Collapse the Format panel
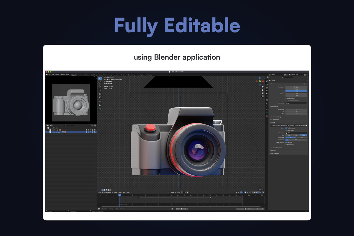 tap(270, 84)
